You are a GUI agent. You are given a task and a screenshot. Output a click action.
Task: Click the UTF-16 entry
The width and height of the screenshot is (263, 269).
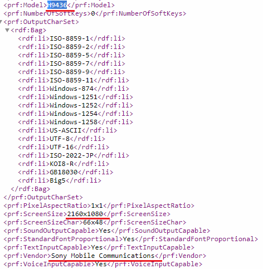62,147
